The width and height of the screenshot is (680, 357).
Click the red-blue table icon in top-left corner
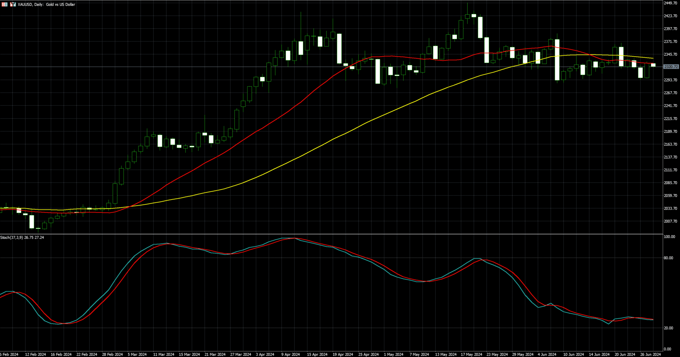[x=5, y=4]
